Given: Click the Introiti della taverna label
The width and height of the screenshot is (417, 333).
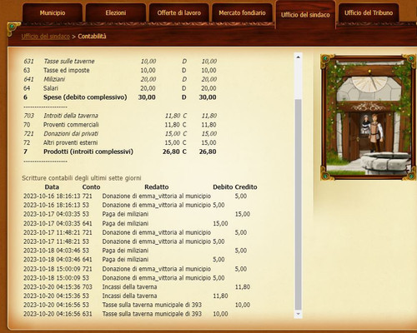Looking at the screenshot, I should (x=71, y=116).
